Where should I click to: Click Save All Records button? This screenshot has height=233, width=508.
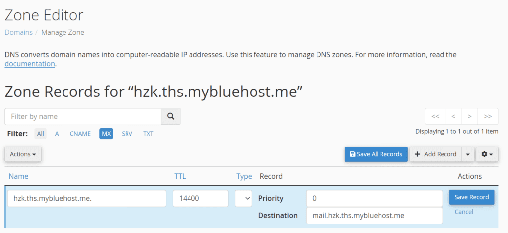[x=376, y=154]
